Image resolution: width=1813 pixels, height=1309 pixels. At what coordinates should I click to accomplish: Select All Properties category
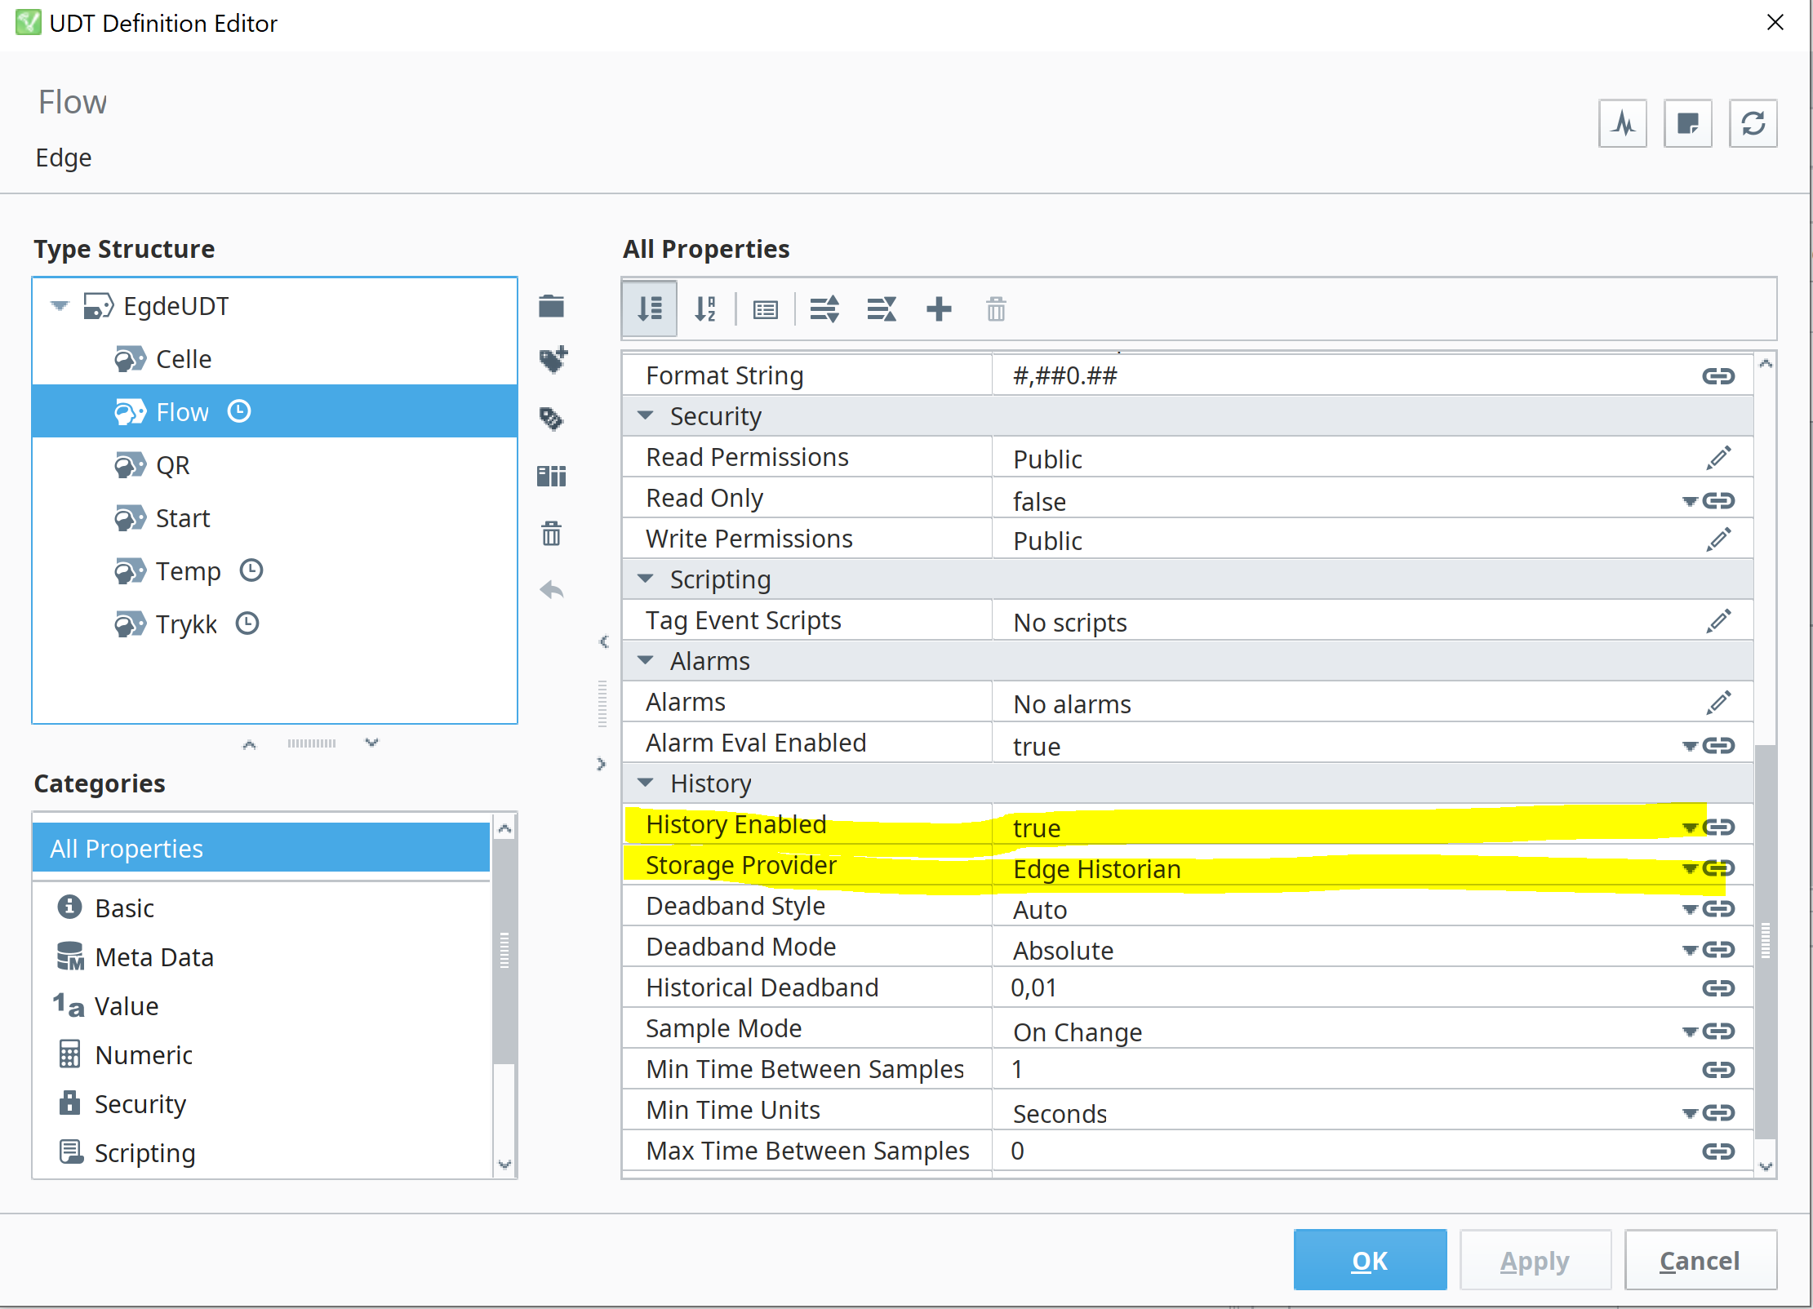click(x=261, y=848)
